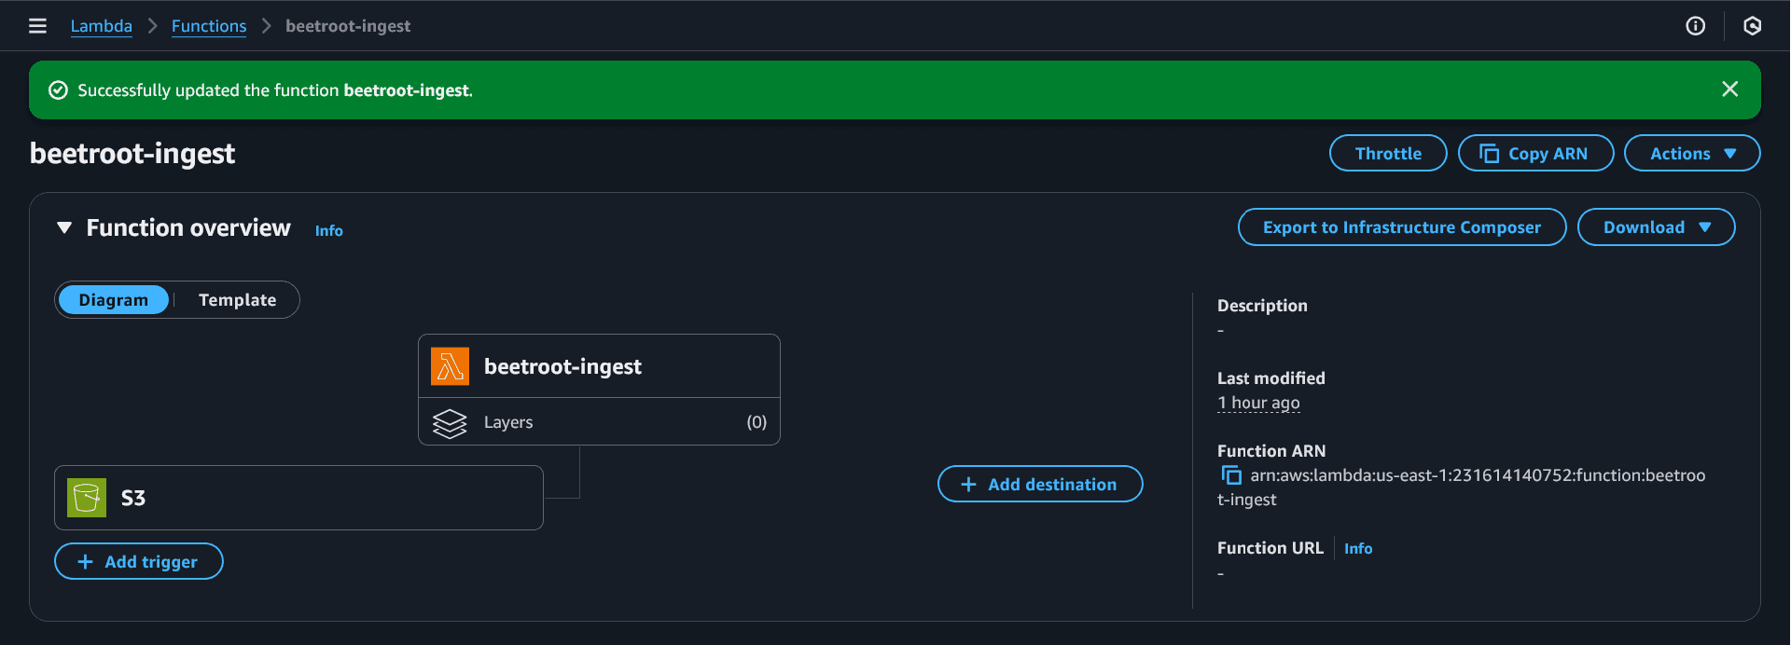Select the S3 bucket icon in the diagram
Image resolution: width=1791 pixels, height=645 pixels.
(86, 497)
